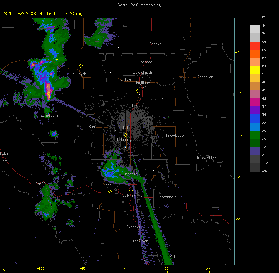Click the Base_Reflectivity title text

(139, 5)
